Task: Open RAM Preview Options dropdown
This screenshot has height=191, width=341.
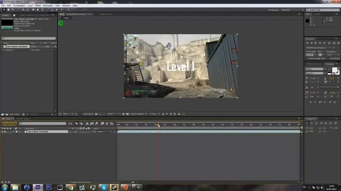Action: [x=320, y=48]
